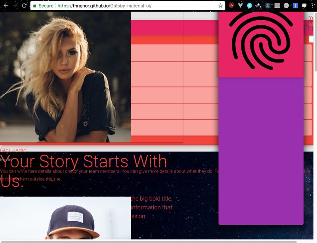
Task: Open the speech-bubble feedback extension
Action: click(304, 6)
